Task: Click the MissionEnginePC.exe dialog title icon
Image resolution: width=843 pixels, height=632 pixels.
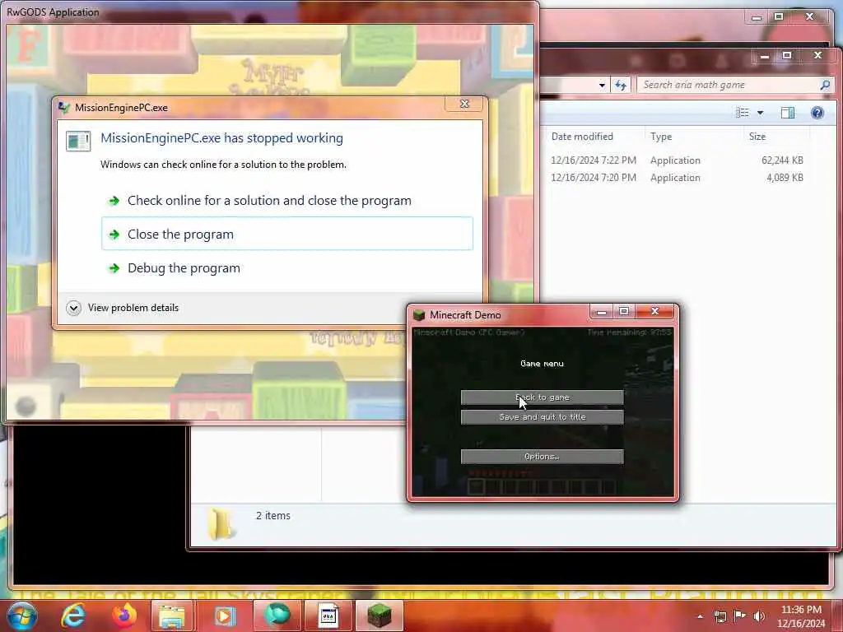Action: pos(64,108)
